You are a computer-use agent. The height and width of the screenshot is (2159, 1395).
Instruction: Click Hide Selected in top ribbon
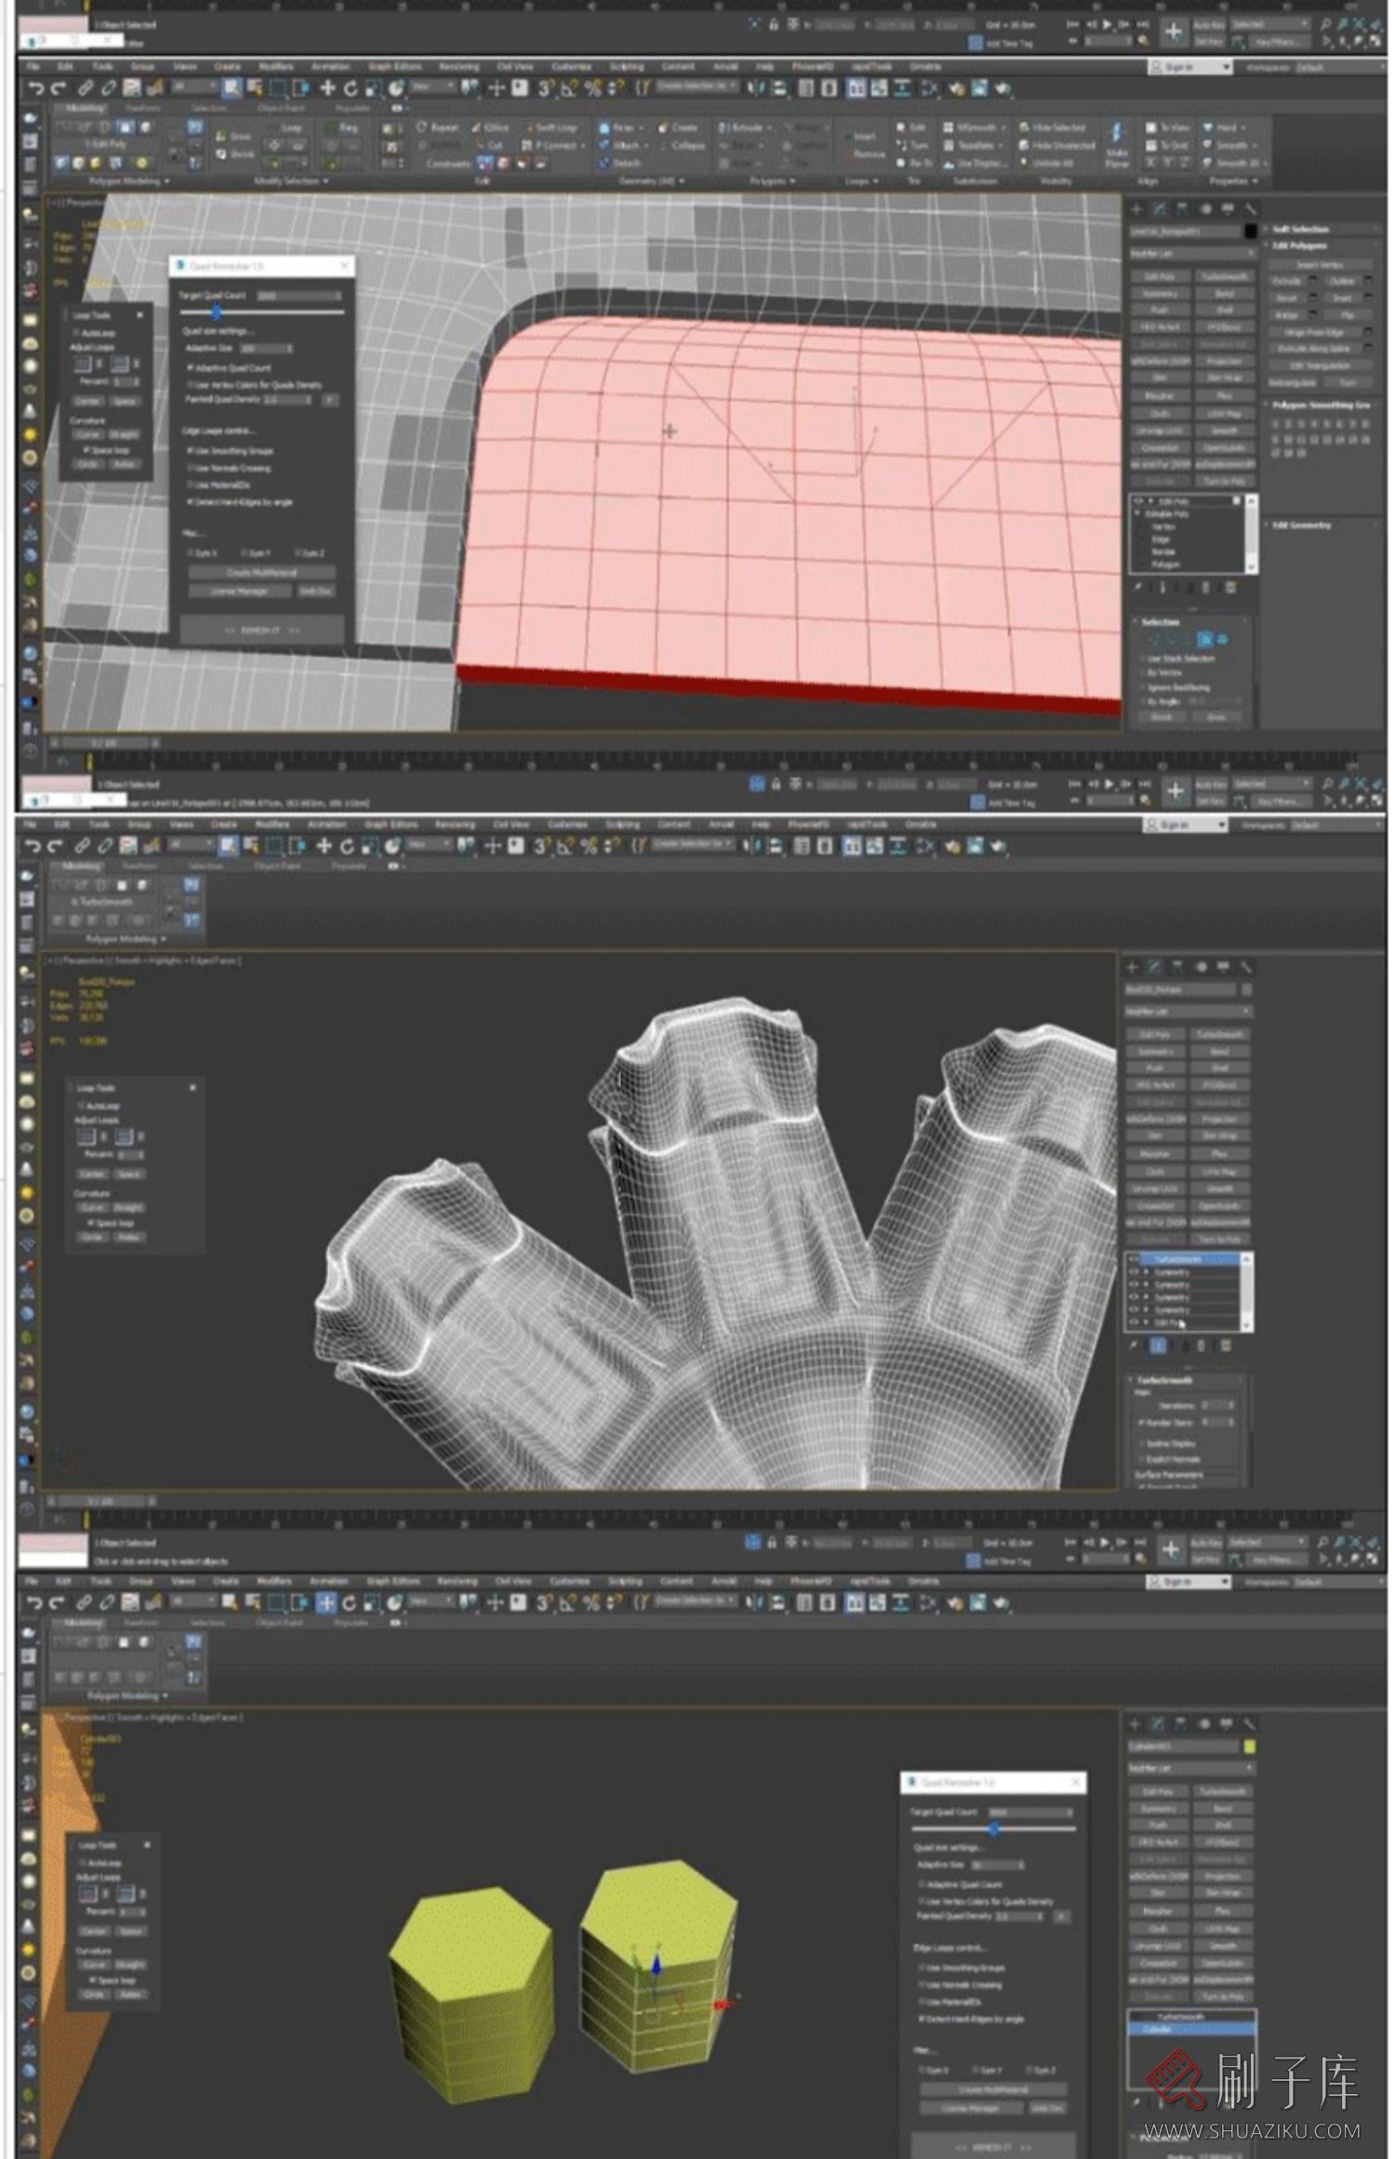[1052, 127]
